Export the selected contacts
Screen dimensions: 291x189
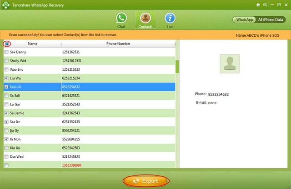coord(146,181)
